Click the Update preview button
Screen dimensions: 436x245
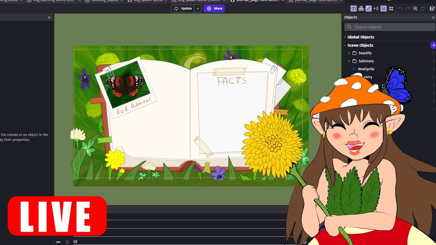coord(183,9)
